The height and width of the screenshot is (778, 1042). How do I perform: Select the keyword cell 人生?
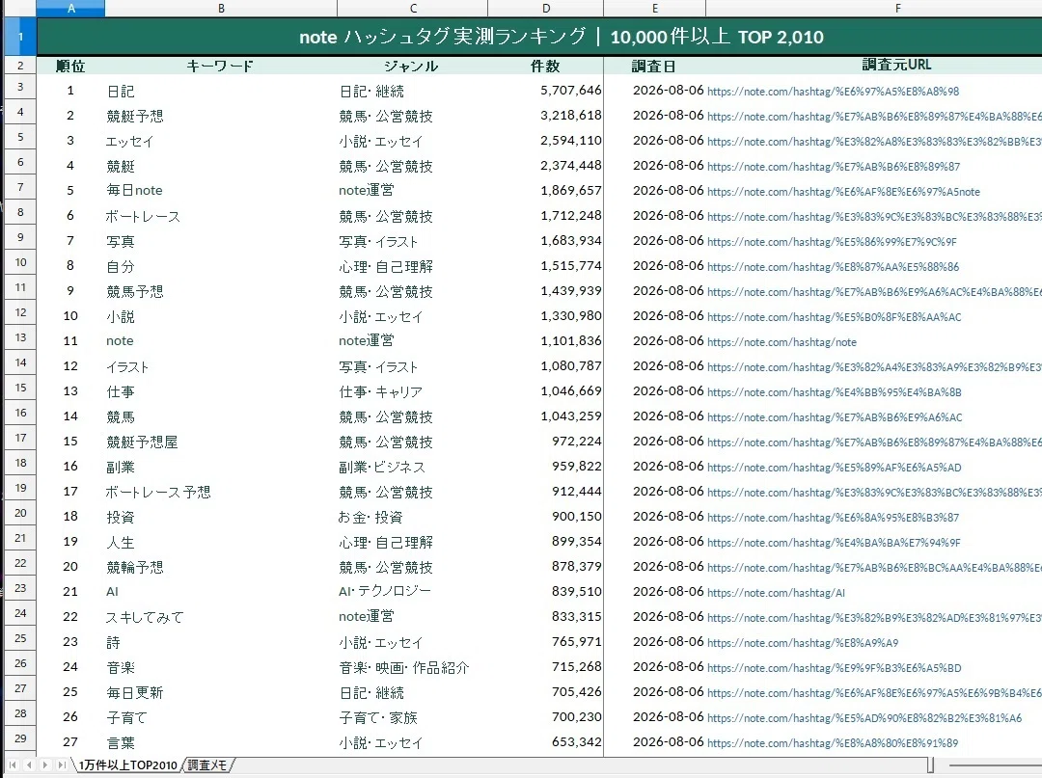pos(121,543)
